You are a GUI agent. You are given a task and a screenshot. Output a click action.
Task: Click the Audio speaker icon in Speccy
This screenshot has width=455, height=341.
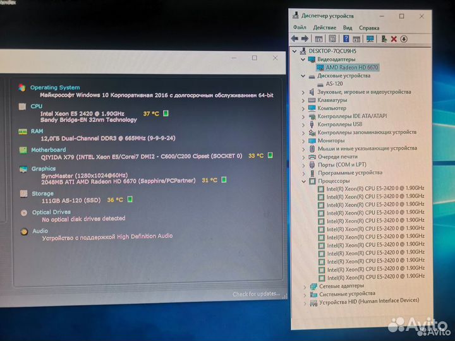(25, 231)
